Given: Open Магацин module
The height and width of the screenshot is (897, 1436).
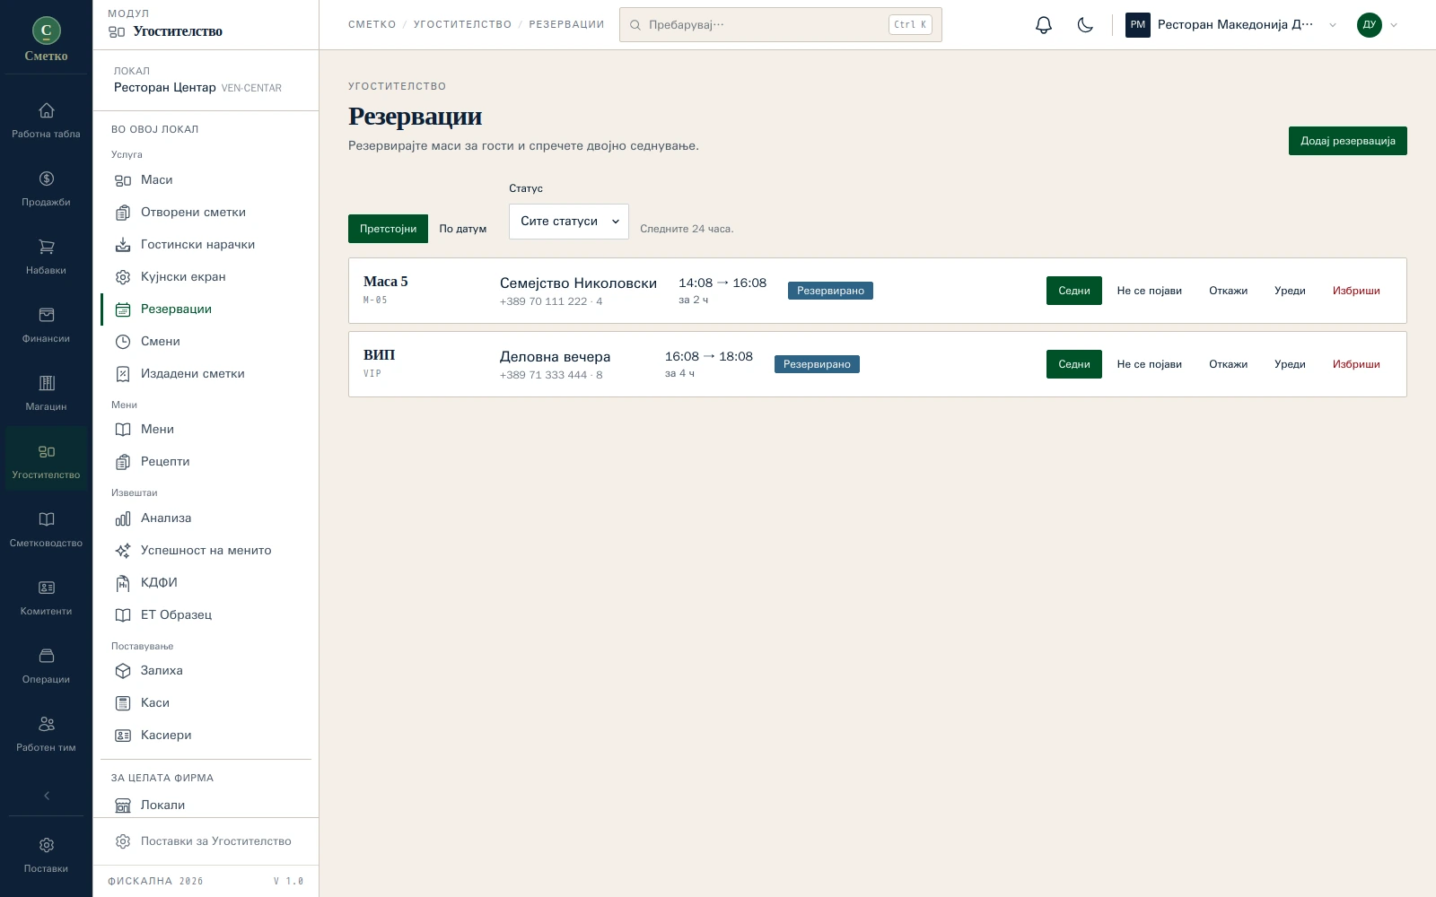Looking at the screenshot, I should [x=46, y=393].
